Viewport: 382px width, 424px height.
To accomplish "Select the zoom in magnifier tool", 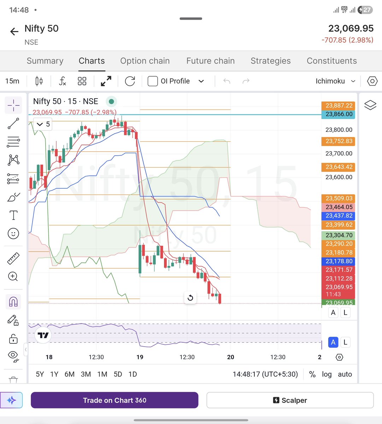I will [x=13, y=276].
